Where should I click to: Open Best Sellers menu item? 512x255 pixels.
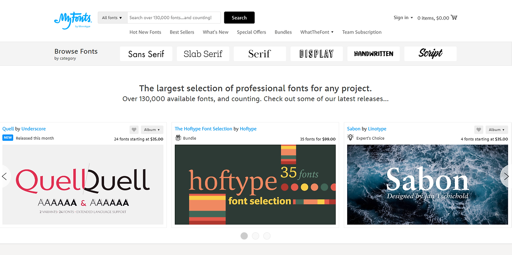point(182,32)
